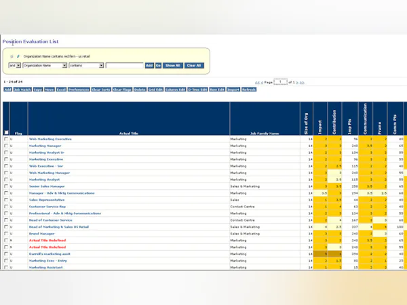The width and height of the screenshot is (407, 305).
Task: Click the Size of Org column header
Action: click(x=307, y=124)
